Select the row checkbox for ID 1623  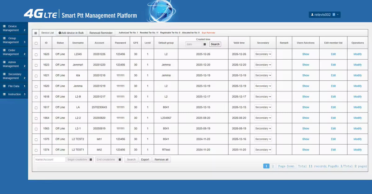pyautogui.click(x=36, y=65)
